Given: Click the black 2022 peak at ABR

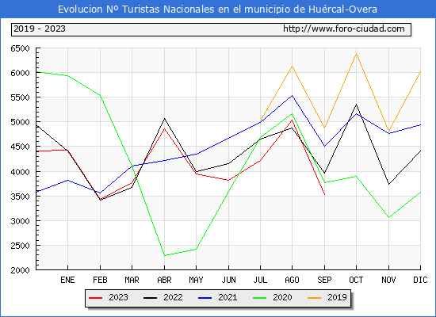Looking at the screenshot, I should pyautogui.click(x=164, y=118).
